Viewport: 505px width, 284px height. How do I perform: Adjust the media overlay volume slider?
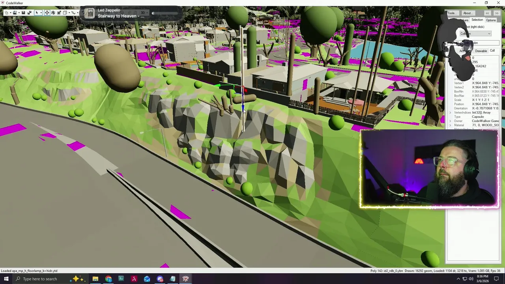click(166, 13)
